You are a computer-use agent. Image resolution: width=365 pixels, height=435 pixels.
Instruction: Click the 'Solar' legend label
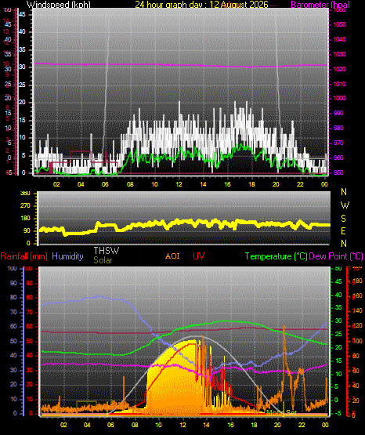103,260
